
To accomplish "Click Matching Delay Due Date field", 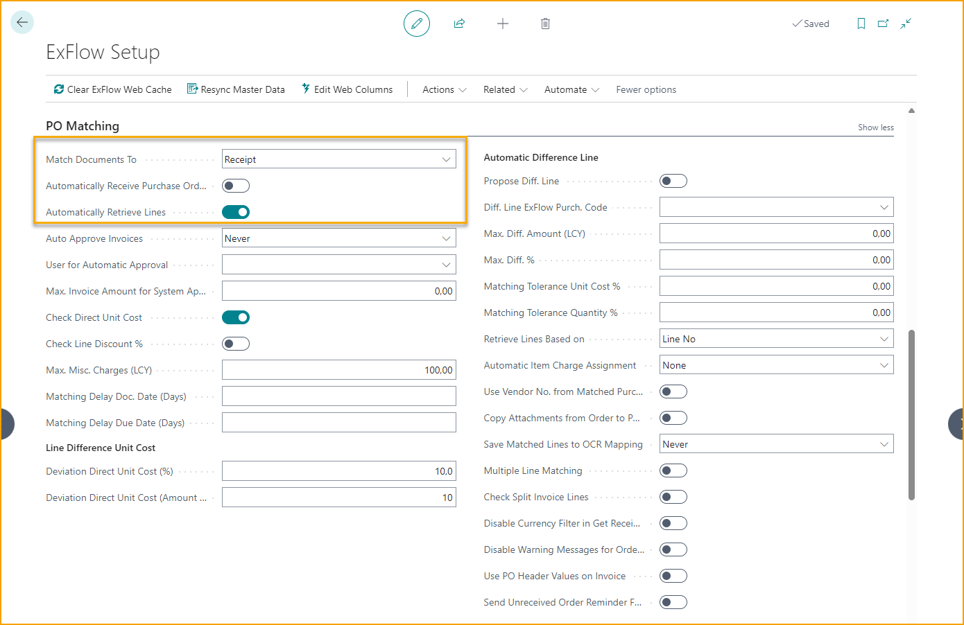I will (x=339, y=423).
